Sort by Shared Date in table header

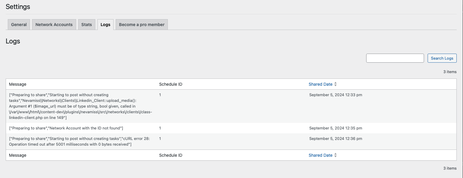point(320,84)
